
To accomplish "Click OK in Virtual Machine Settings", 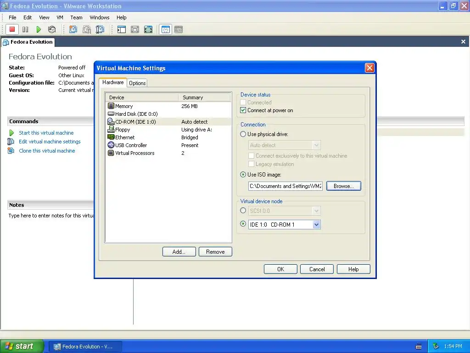I will coord(280,269).
